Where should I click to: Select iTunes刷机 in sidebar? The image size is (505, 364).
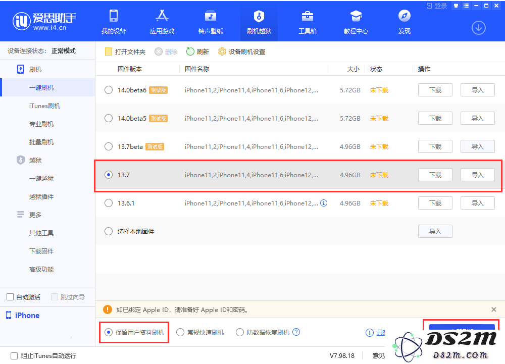[45, 106]
